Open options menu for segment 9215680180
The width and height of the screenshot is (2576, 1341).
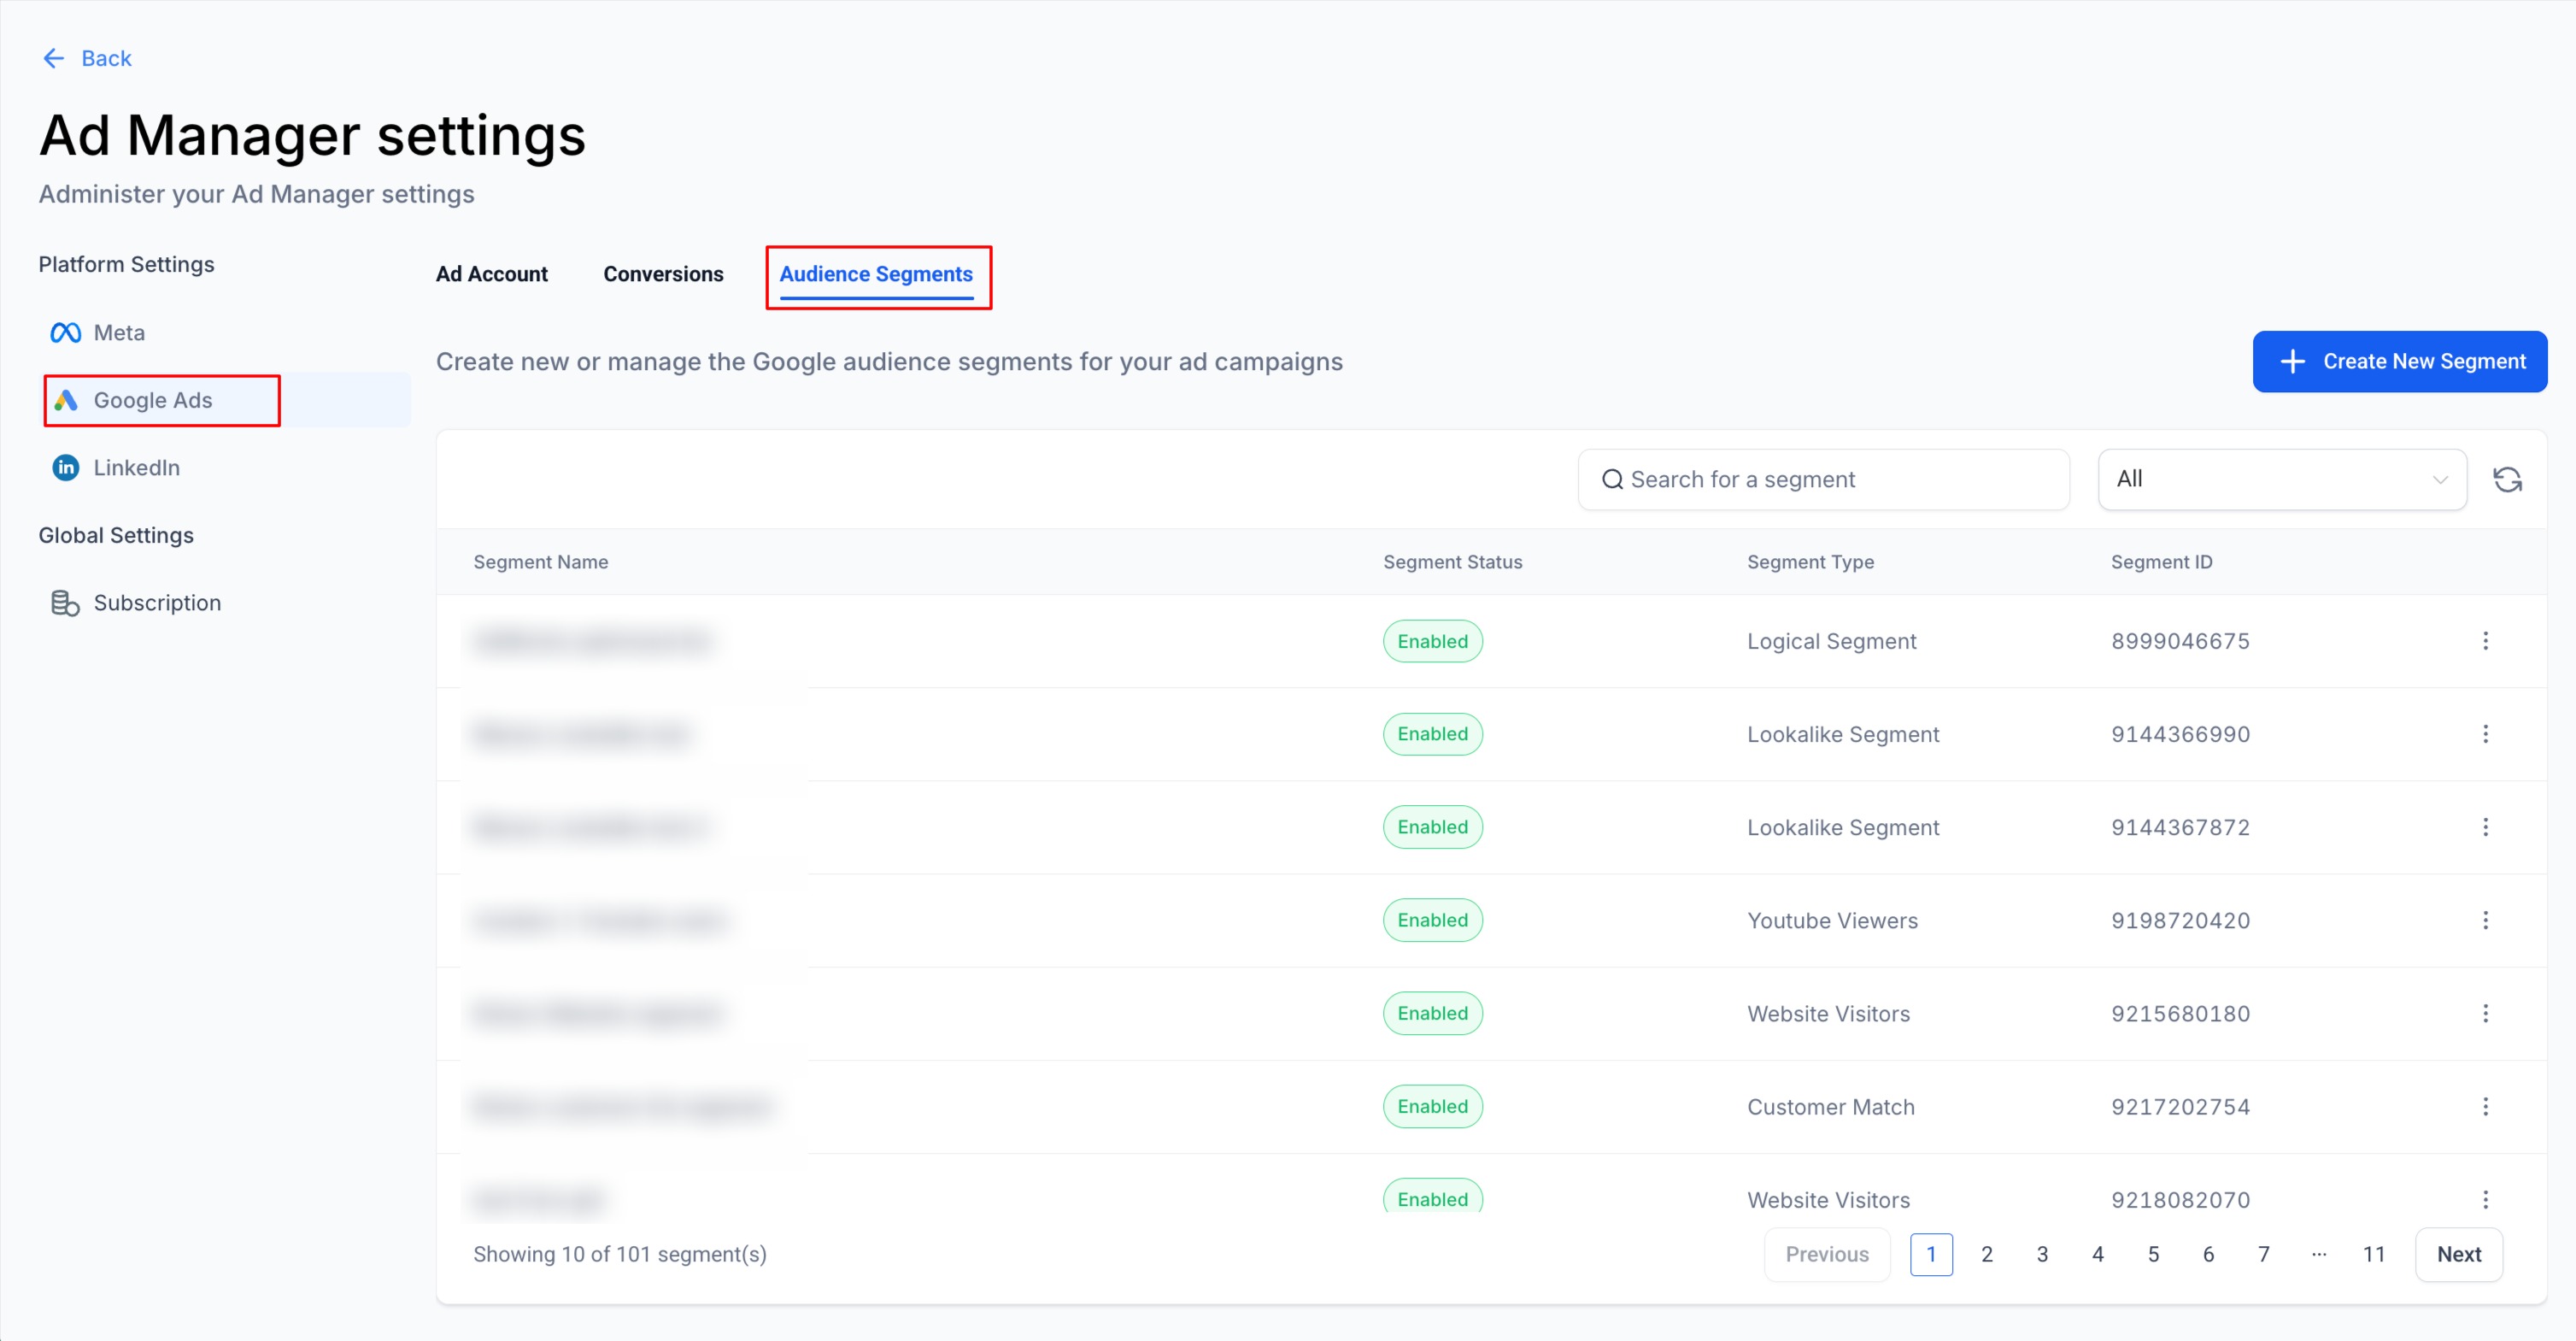2485,1013
